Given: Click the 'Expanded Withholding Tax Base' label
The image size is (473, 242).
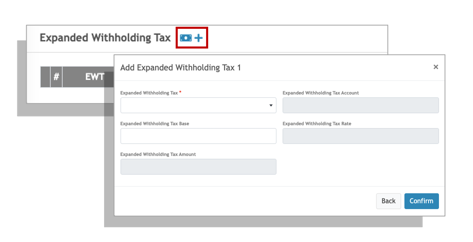Looking at the screenshot, I should point(155,124).
